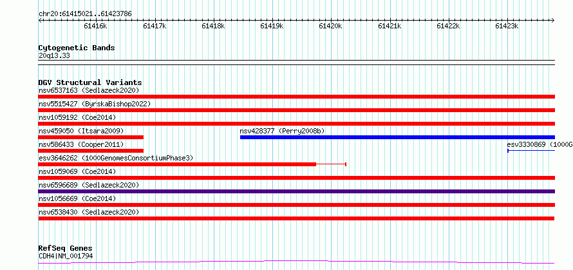Click the 61419k ruler position
Viewport: 573px width, 270px height.
point(272,26)
